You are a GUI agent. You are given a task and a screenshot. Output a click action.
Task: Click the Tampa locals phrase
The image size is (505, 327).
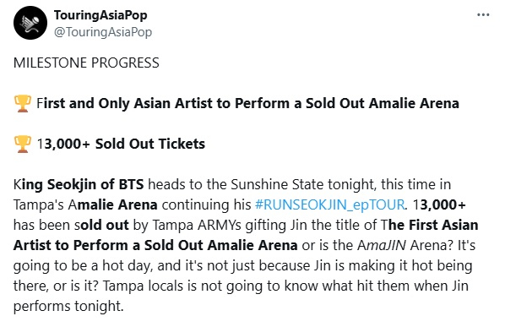(143, 286)
